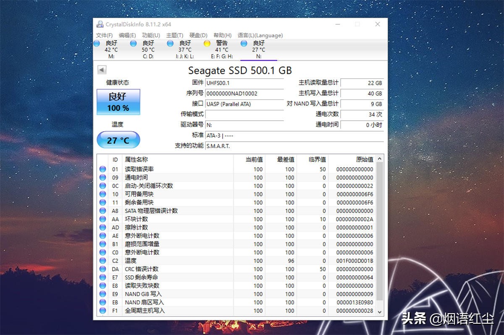Click the blue 27°C temperature button

pos(118,140)
